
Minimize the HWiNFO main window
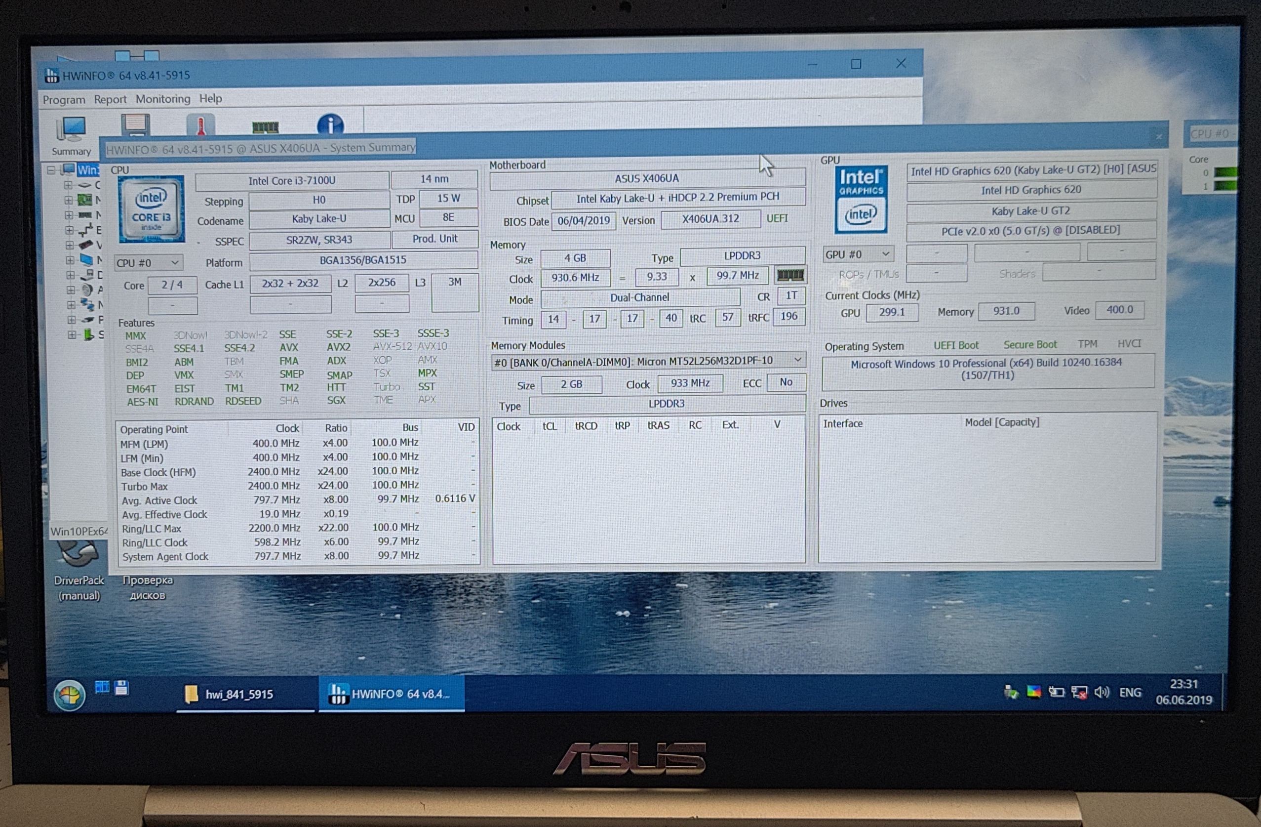(812, 64)
